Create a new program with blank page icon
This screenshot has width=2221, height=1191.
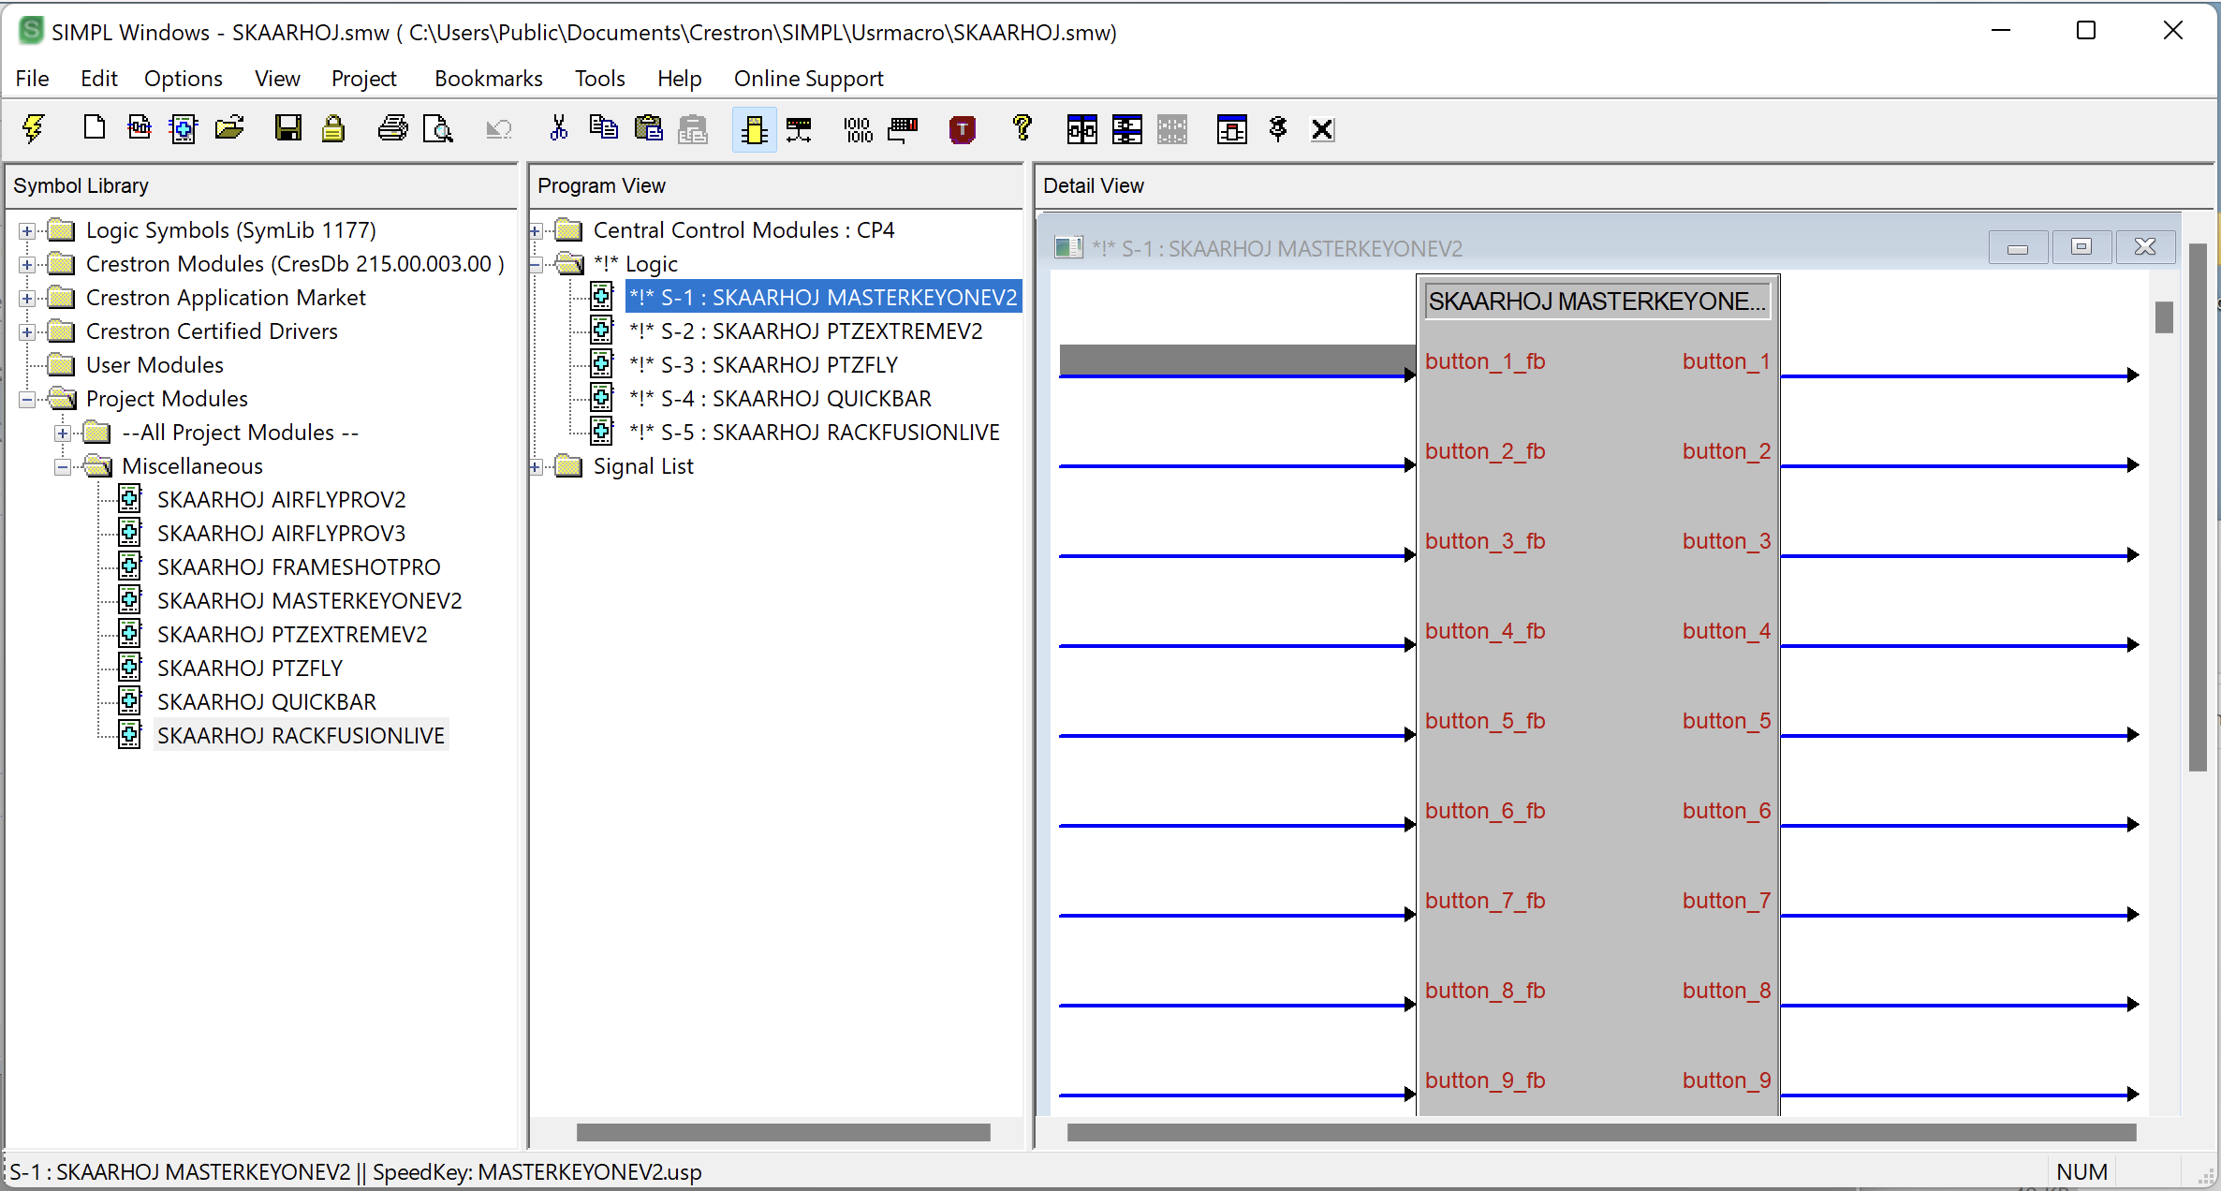pyautogui.click(x=94, y=127)
